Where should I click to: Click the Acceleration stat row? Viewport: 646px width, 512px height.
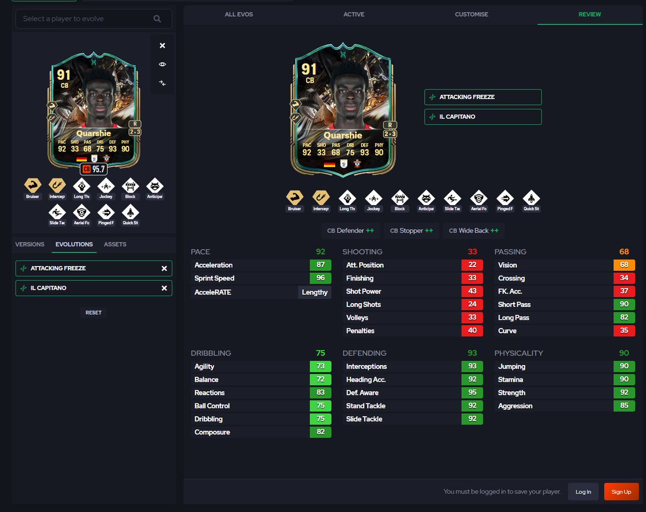tap(261, 265)
